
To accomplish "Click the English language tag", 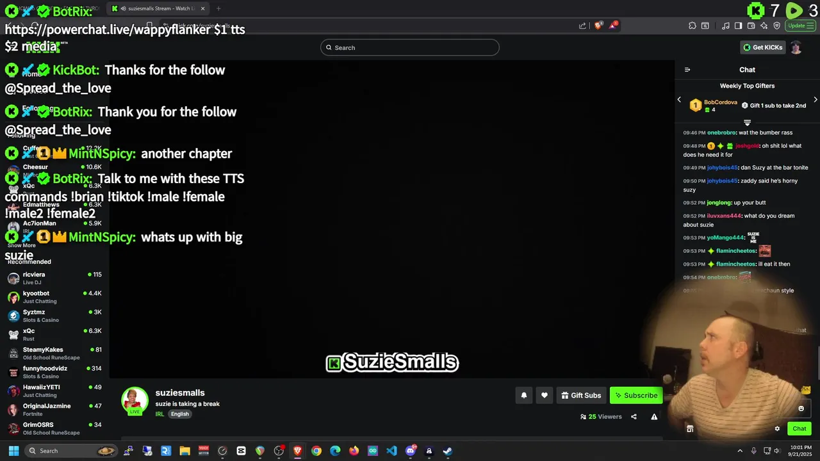I will point(180,414).
